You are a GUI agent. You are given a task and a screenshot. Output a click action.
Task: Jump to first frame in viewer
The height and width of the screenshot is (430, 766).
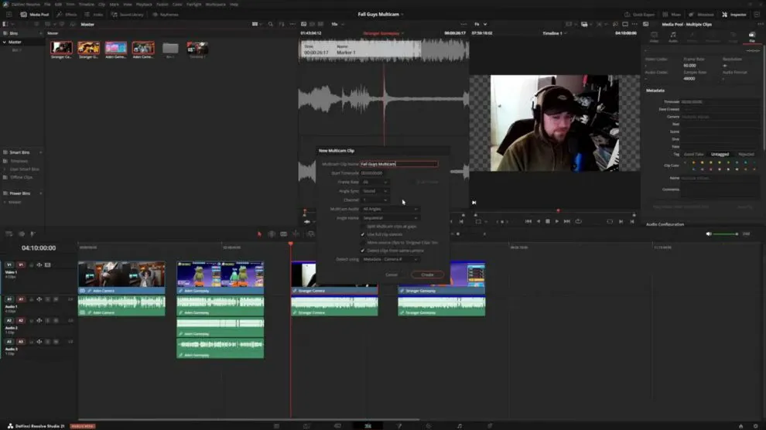coord(528,222)
